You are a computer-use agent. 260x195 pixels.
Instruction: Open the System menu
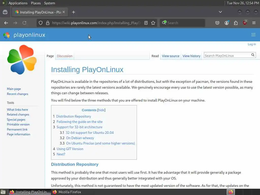(50, 3)
